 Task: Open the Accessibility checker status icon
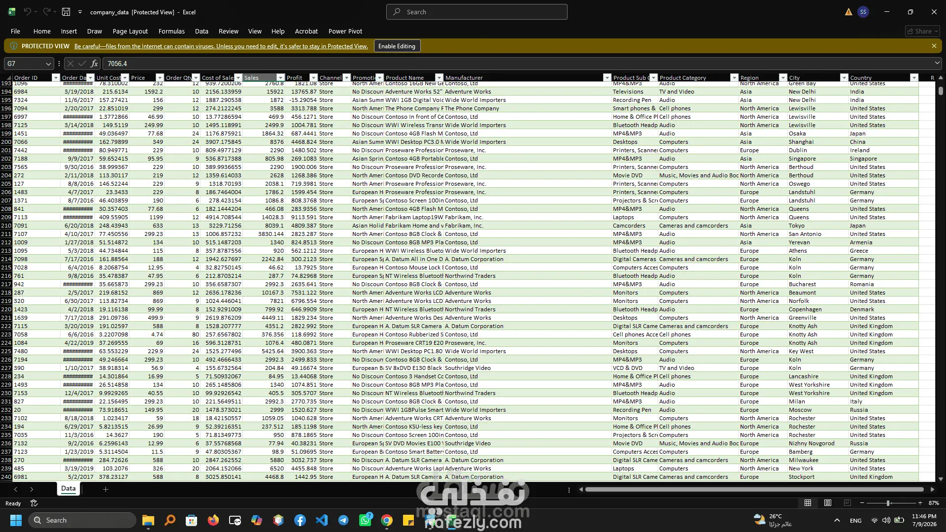coord(34,503)
